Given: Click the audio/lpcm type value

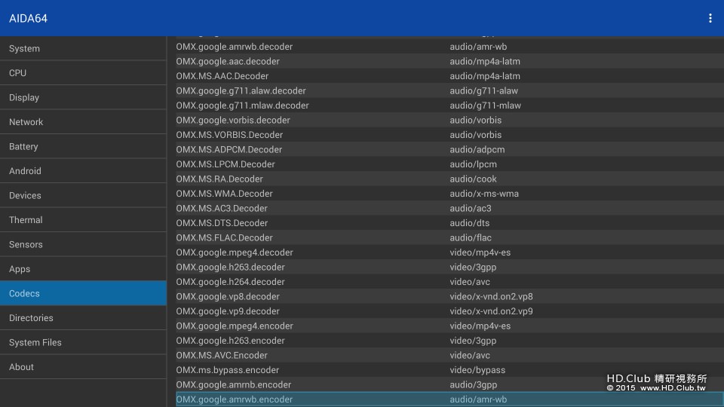Looking at the screenshot, I should (x=474, y=164).
